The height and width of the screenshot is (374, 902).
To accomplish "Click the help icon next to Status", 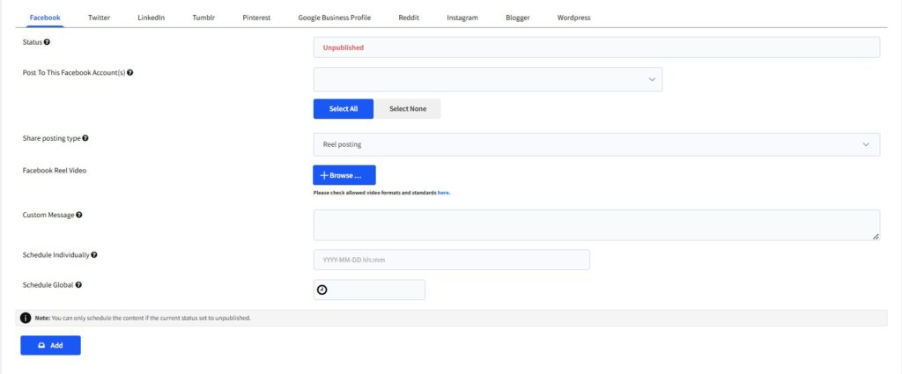I will pyautogui.click(x=47, y=42).
